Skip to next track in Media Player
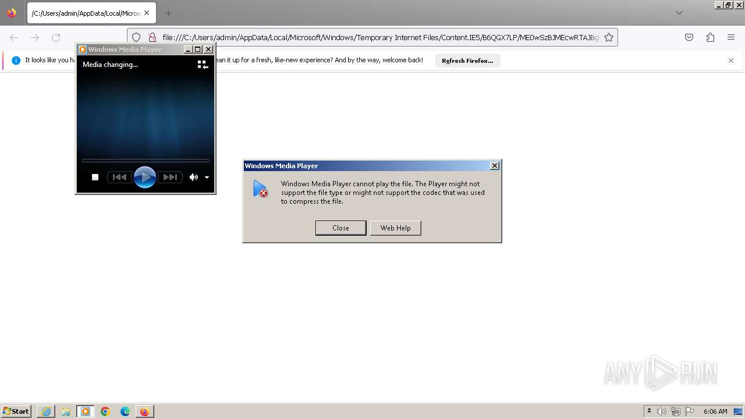The width and height of the screenshot is (745, 419). (x=170, y=177)
